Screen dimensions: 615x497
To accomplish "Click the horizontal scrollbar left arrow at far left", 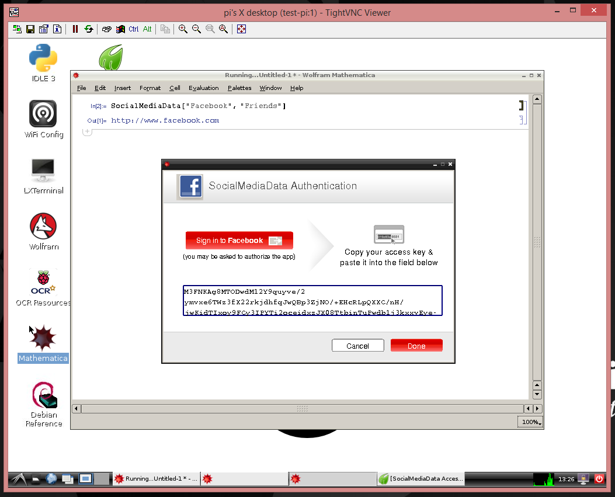I will (x=77, y=409).
